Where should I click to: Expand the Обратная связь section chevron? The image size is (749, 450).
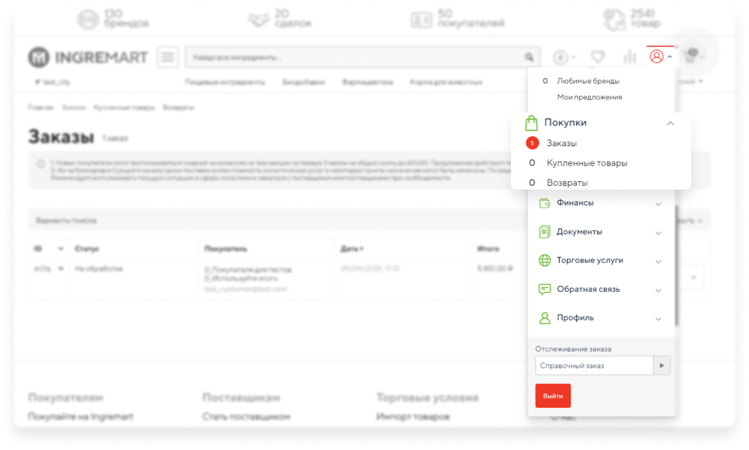click(x=659, y=291)
